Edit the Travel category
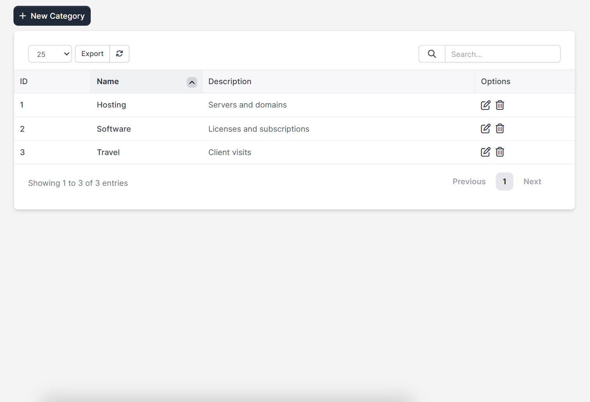 485,152
